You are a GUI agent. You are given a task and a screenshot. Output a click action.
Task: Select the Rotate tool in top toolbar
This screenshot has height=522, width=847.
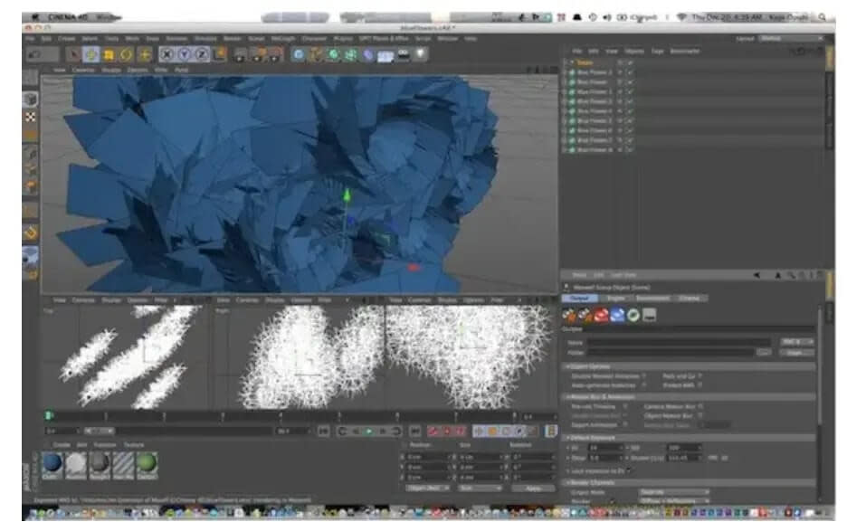127,54
